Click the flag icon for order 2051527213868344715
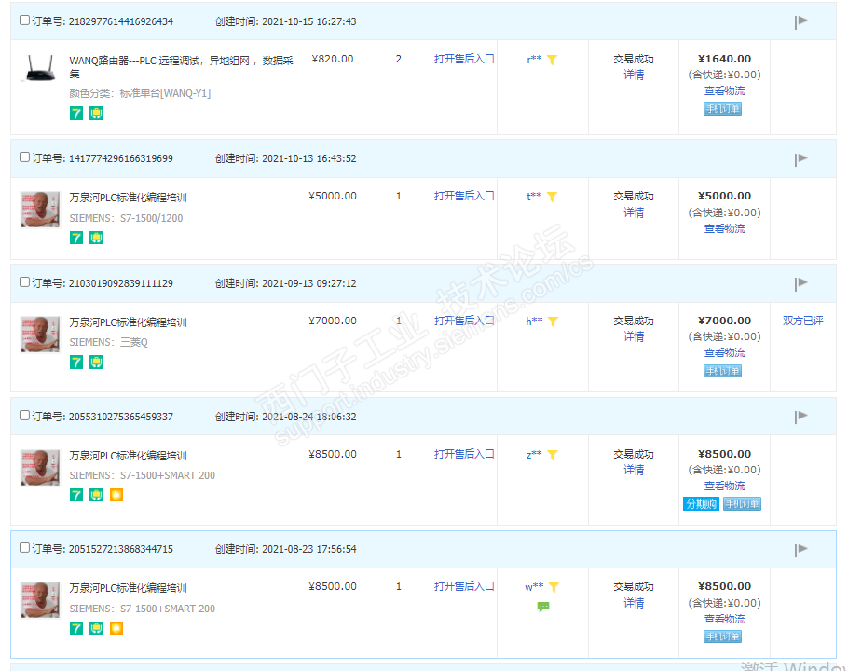The image size is (848, 671). click(800, 549)
